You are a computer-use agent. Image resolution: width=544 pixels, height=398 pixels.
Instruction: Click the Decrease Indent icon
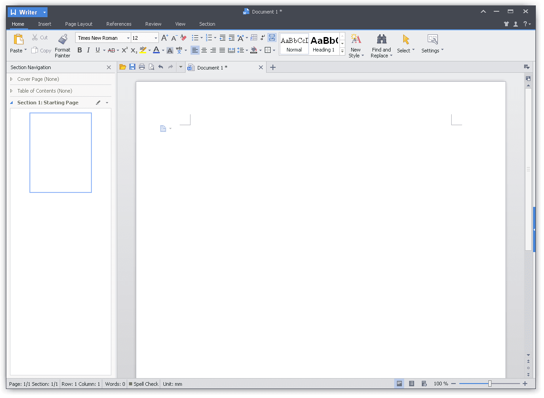223,38
